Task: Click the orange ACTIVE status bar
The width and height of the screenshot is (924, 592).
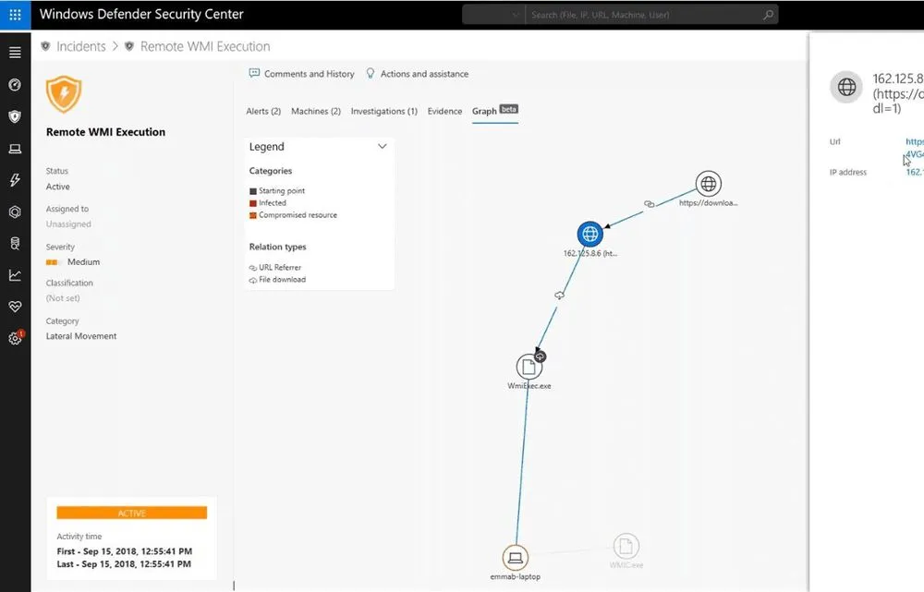Action: pos(131,513)
